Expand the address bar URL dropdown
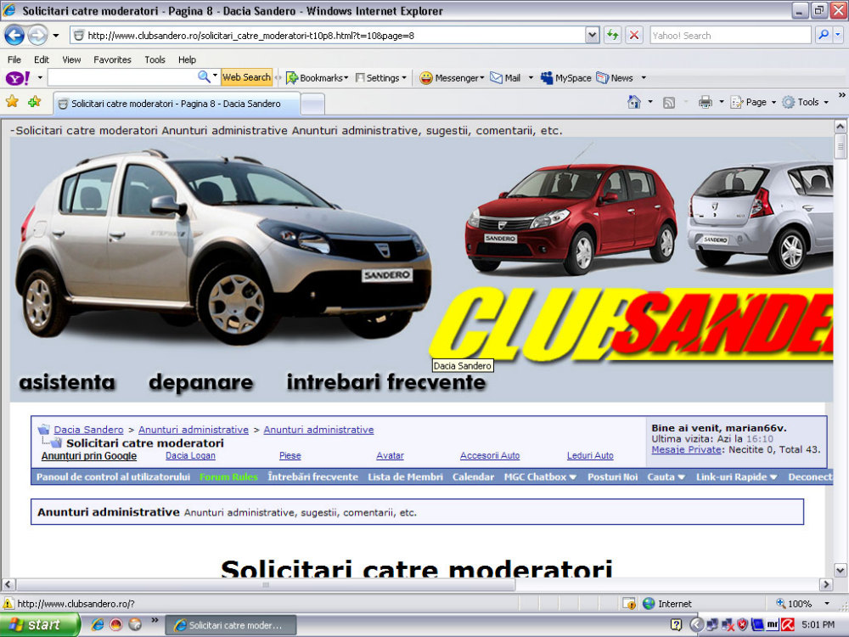This screenshot has height=637, width=849. pyautogui.click(x=593, y=36)
